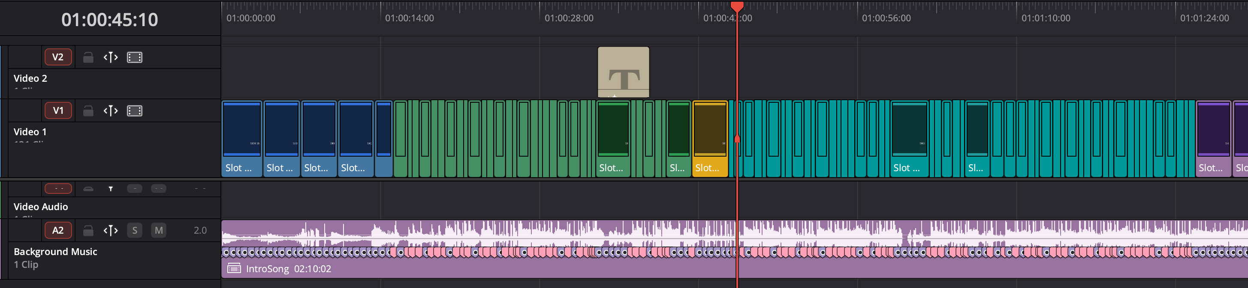Click the 01:00:00:00 ruler mark
Image resolution: width=1248 pixels, height=288 pixels.
(x=250, y=18)
